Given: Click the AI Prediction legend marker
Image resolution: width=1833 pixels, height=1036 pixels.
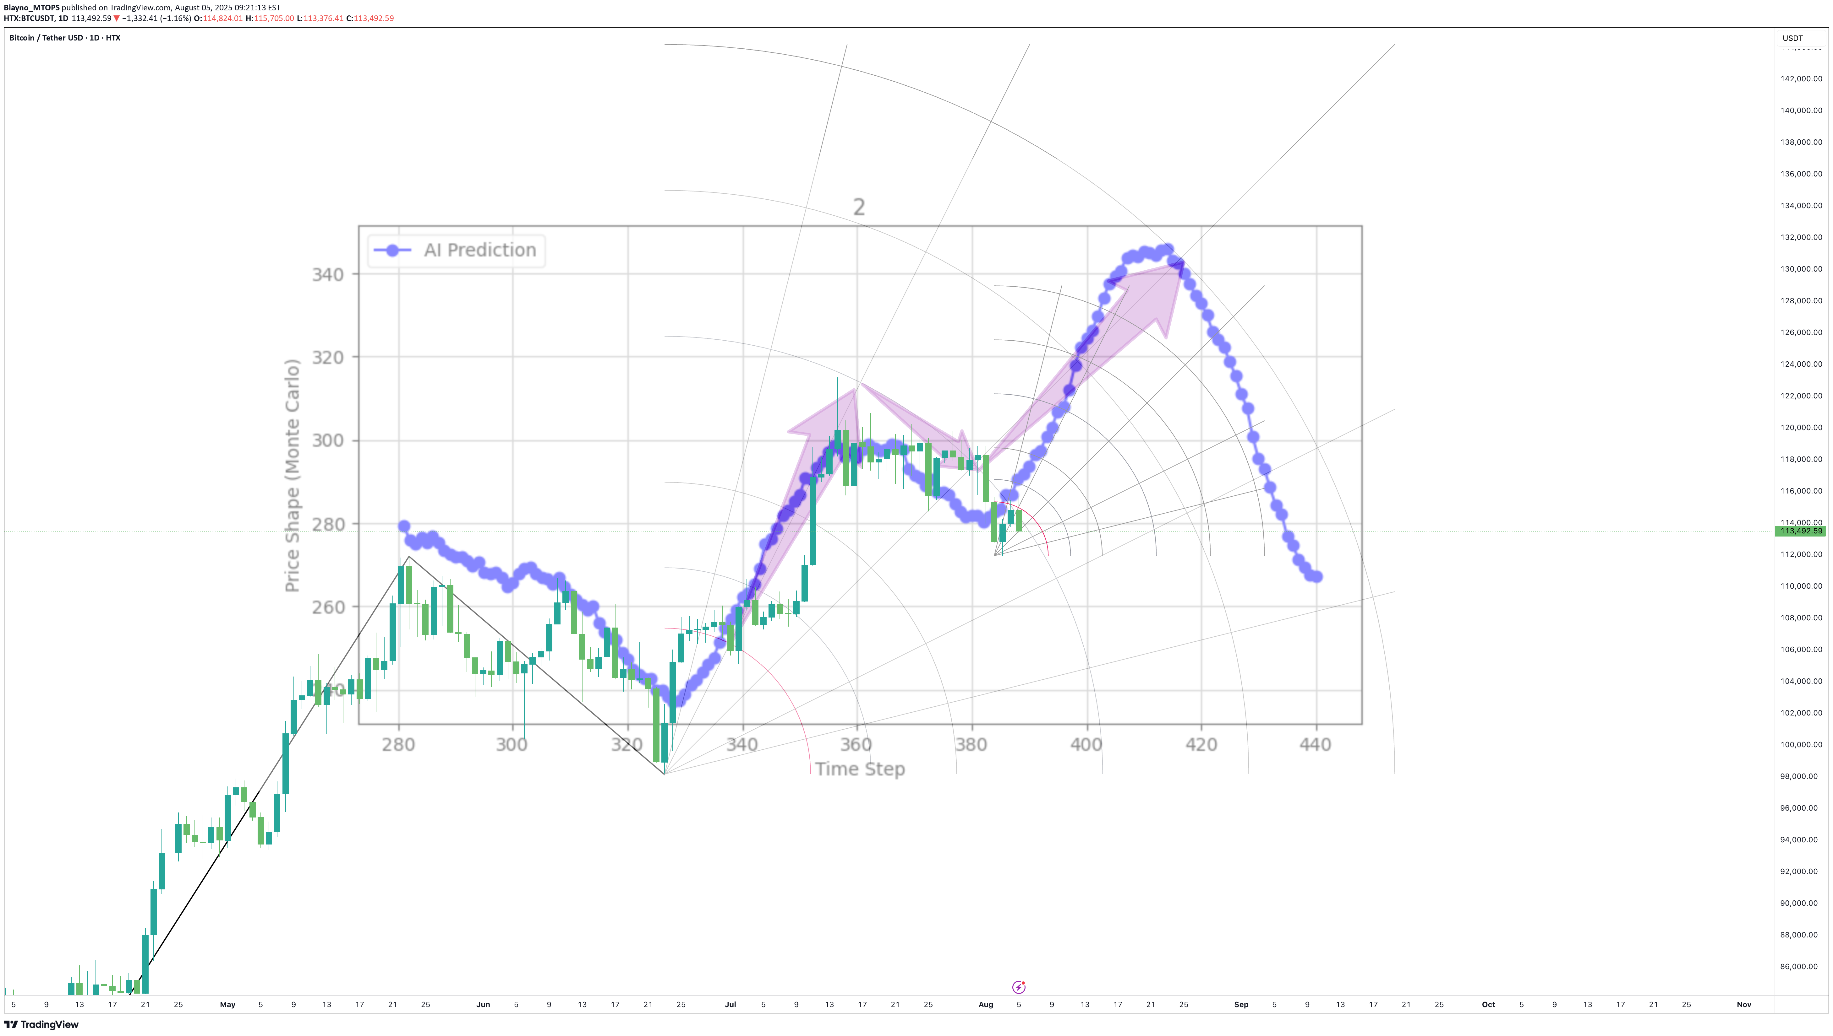Looking at the screenshot, I should (392, 251).
